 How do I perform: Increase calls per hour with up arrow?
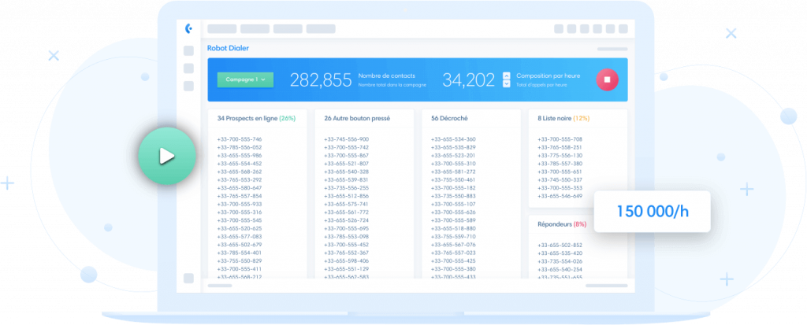(507, 75)
